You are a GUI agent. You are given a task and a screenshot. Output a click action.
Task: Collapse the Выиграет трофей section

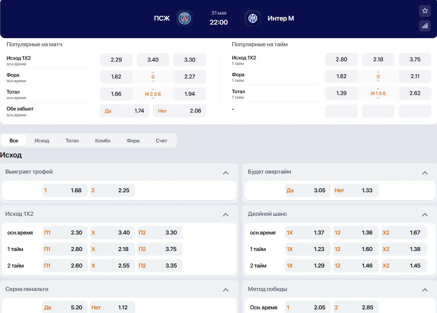[x=226, y=173]
